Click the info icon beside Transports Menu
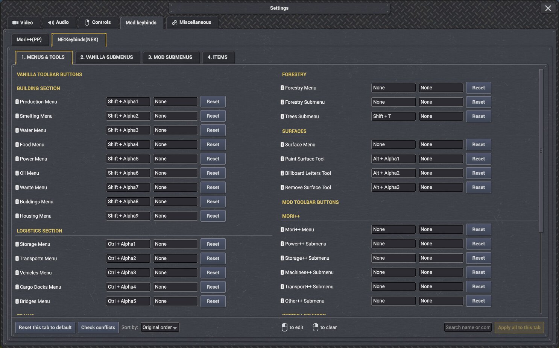 (17, 259)
